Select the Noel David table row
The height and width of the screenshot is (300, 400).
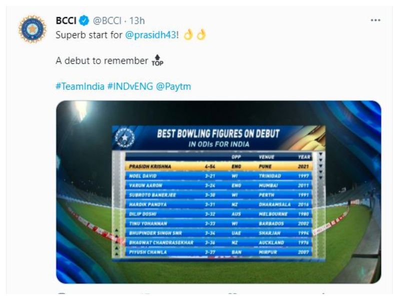click(x=218, y=176)
